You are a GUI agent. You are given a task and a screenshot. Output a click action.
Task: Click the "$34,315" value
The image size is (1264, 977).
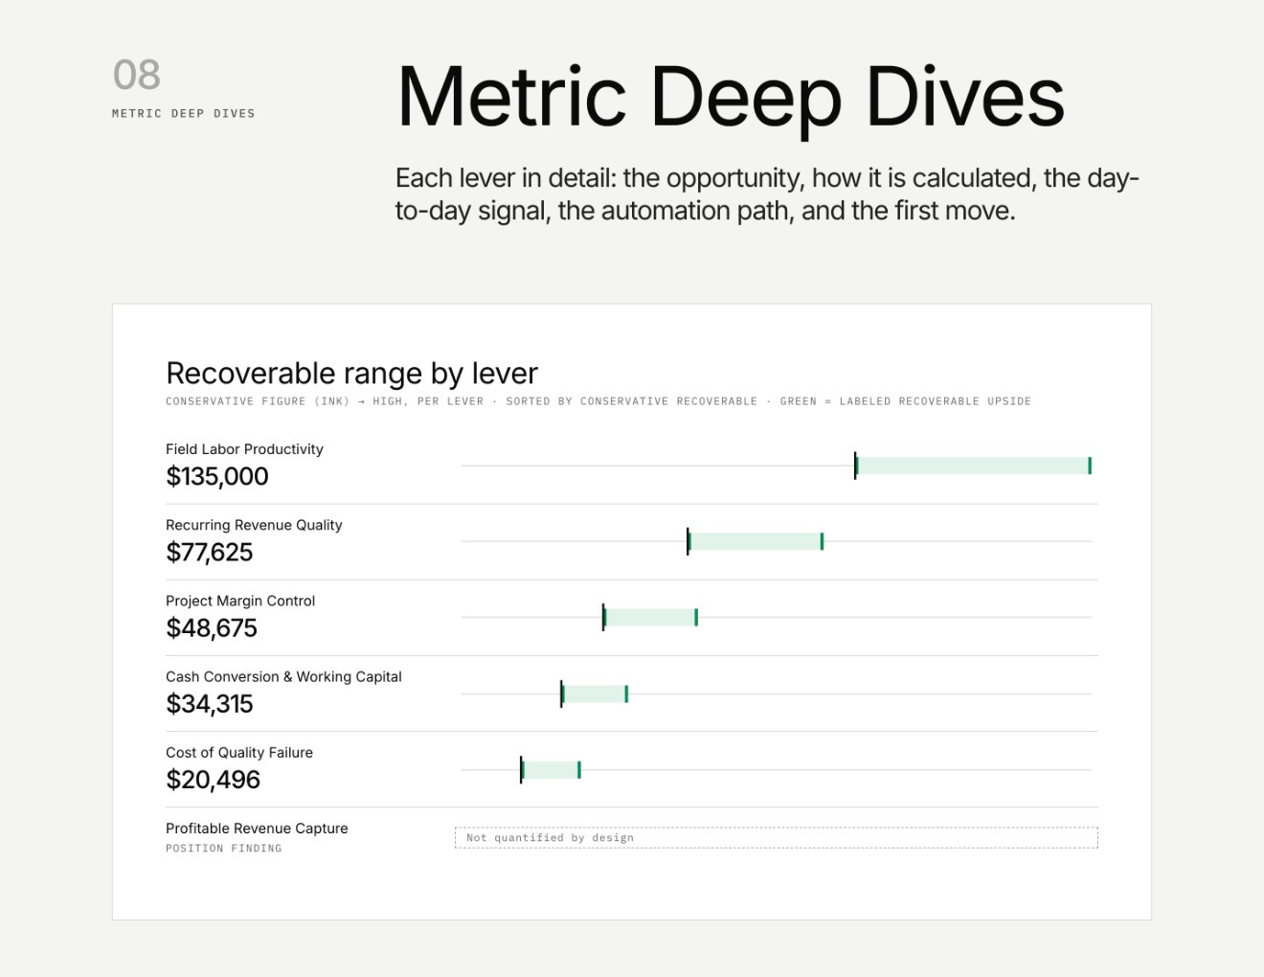coord(210,703)
